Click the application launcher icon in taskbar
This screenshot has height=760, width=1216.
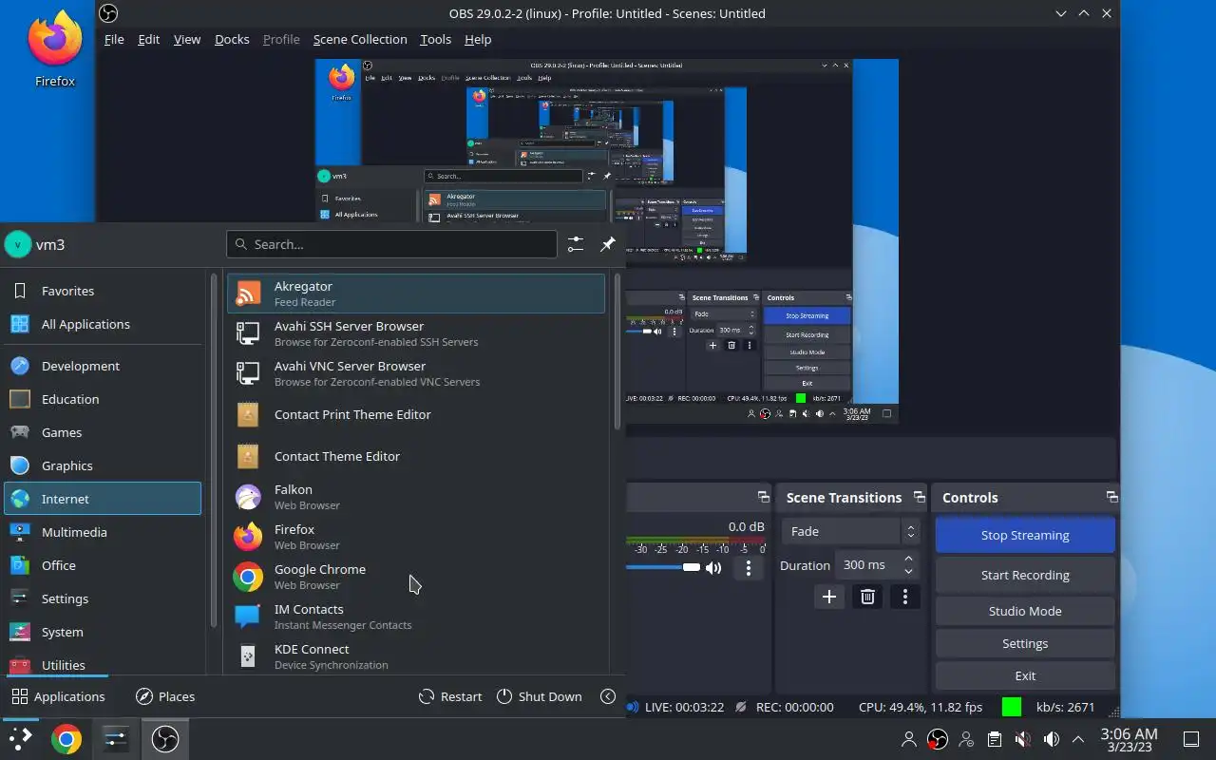coord(19,739)
